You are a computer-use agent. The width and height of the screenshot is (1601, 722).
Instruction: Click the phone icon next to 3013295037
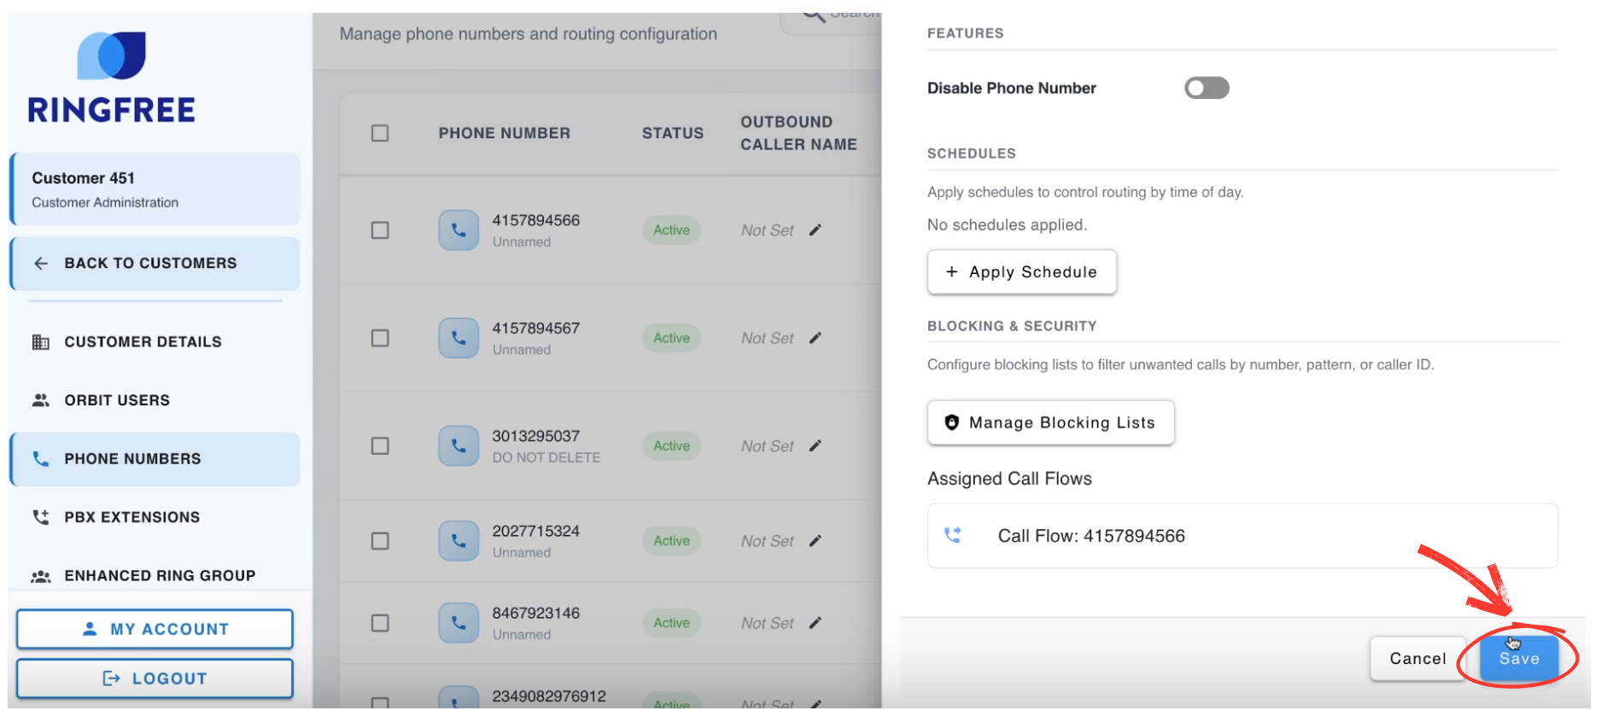pos(459,445)
